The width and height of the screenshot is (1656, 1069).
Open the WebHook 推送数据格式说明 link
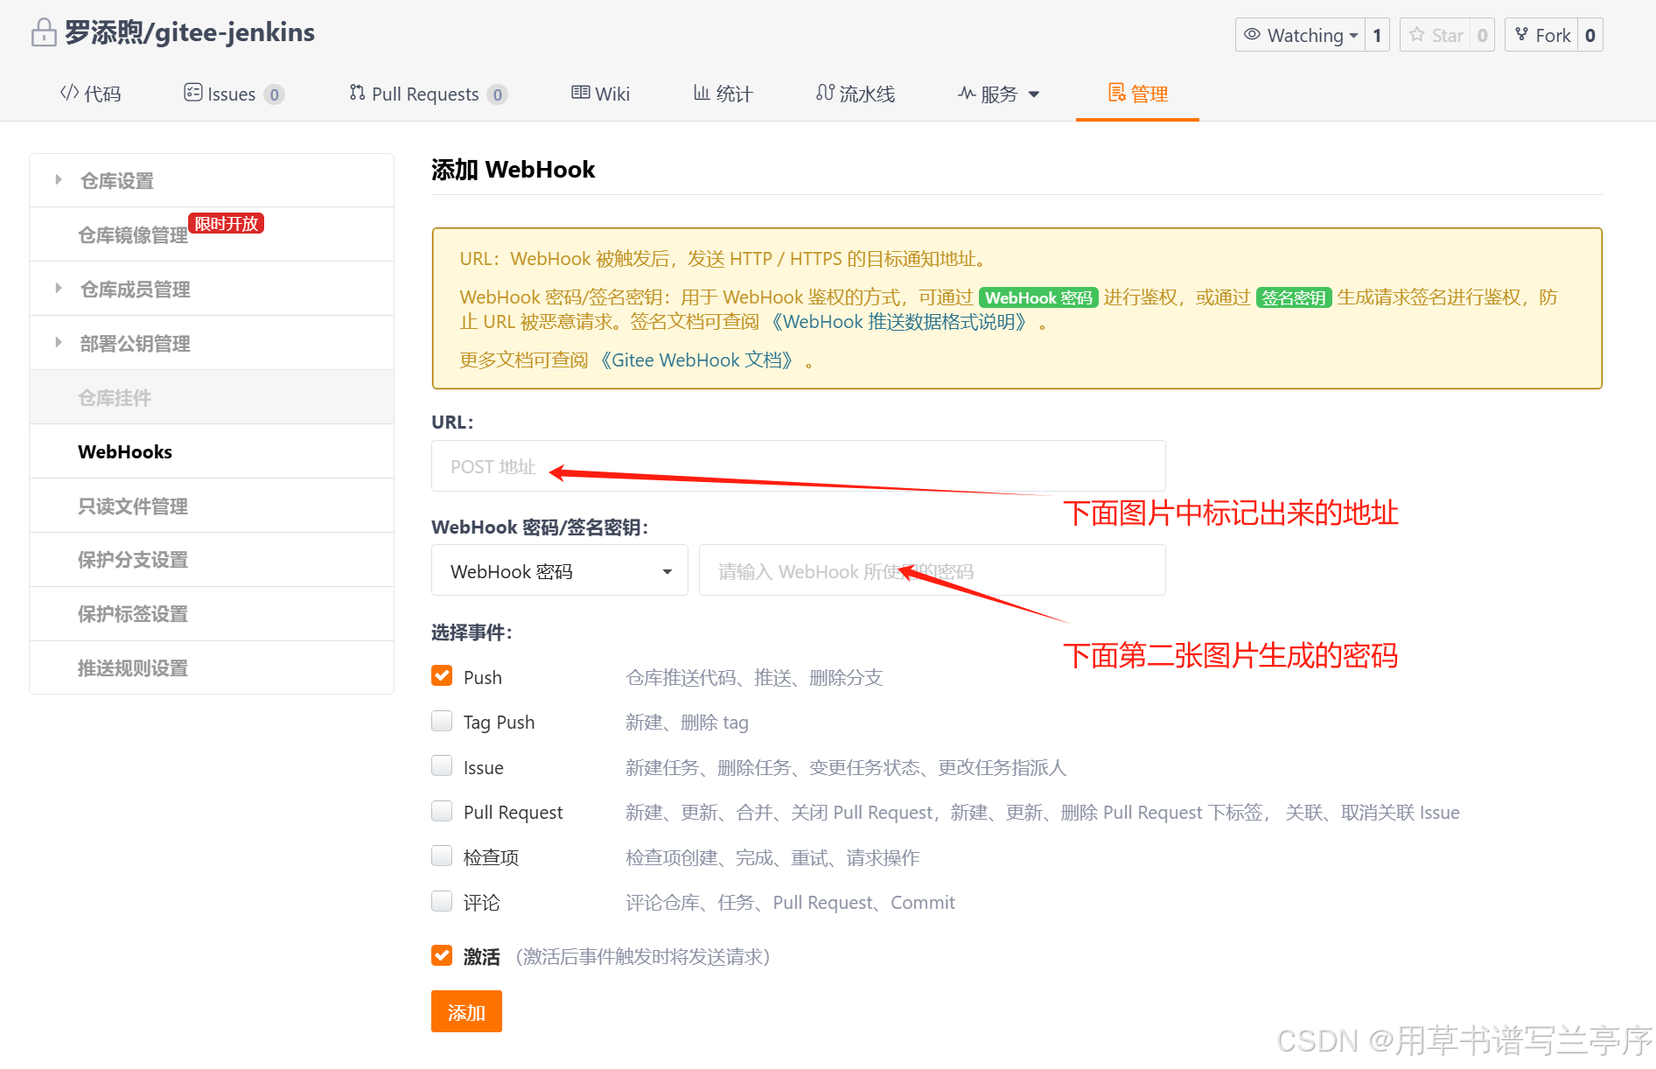click(x=901, y=322)
